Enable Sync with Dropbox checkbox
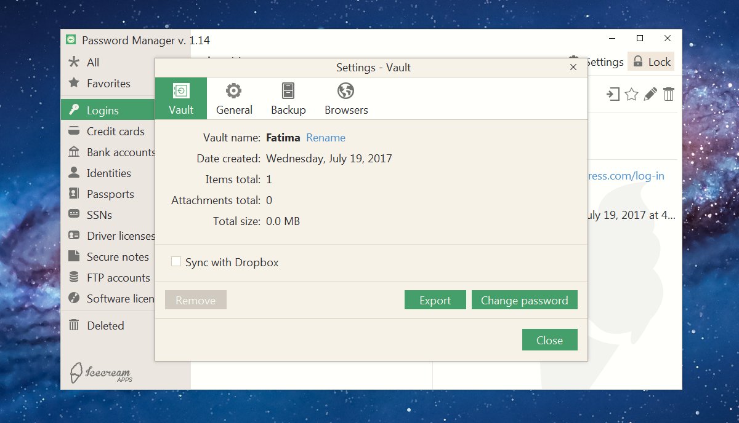The image size is (739, 423). pos(176,262)
